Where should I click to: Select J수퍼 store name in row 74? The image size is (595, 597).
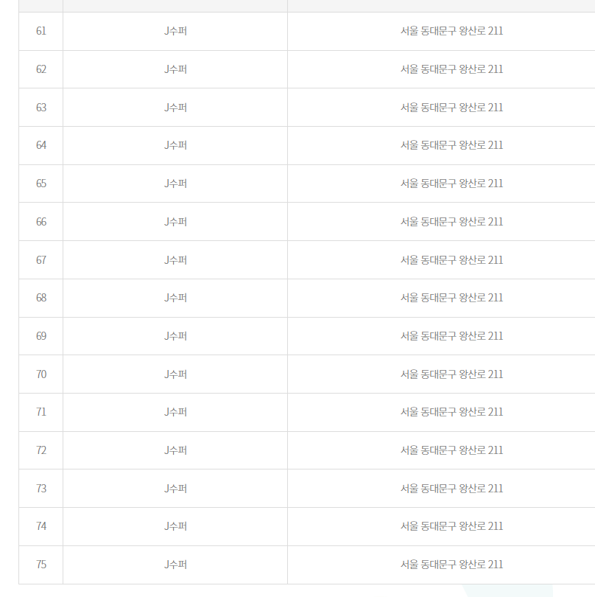175,526
